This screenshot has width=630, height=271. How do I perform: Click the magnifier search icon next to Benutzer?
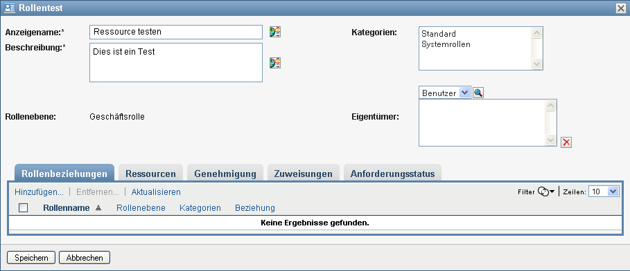click(x=478, y=93)
